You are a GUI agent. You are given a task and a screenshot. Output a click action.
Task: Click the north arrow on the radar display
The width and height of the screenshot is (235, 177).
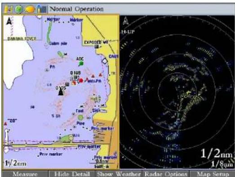(x=125, y=21)
